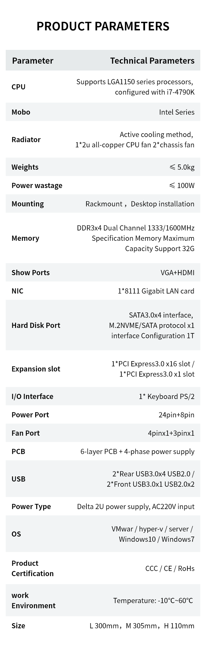
Task: Click the Size row label
Action: [18, 626]
